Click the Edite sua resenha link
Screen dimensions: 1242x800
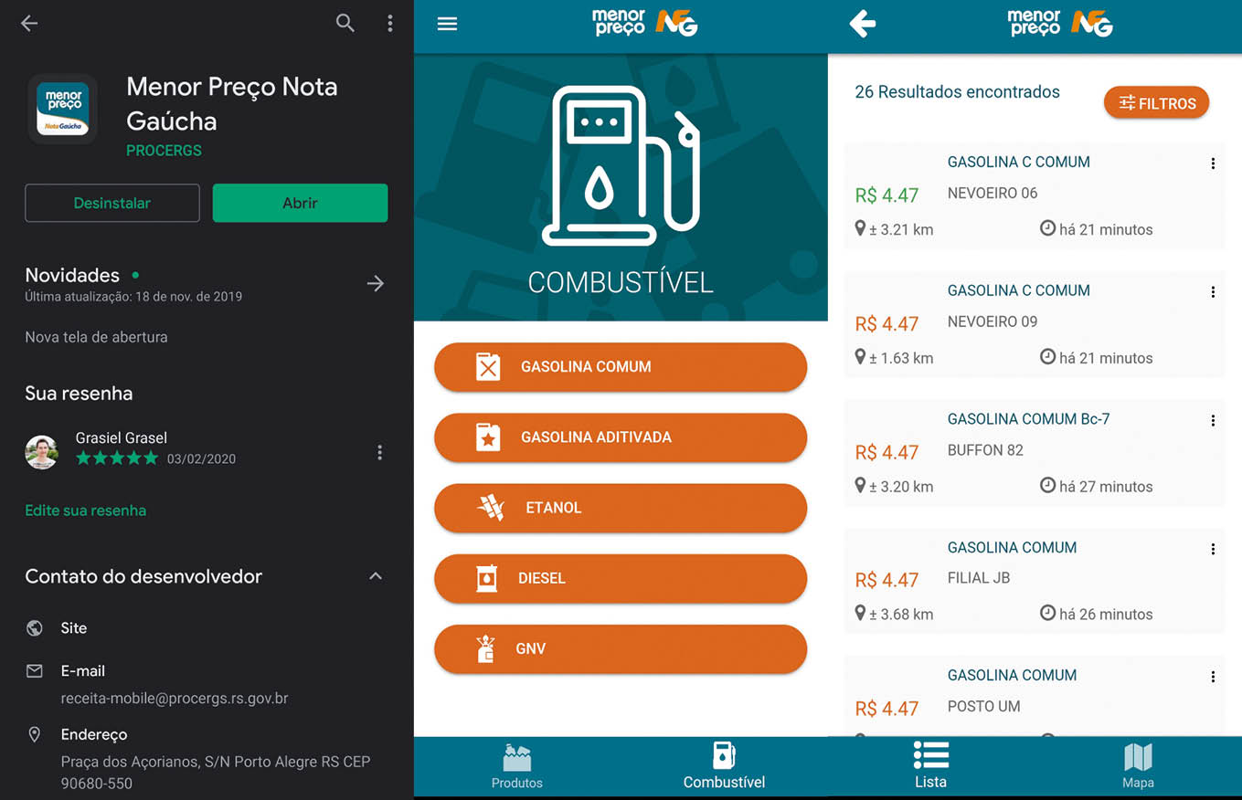point(86,511)
